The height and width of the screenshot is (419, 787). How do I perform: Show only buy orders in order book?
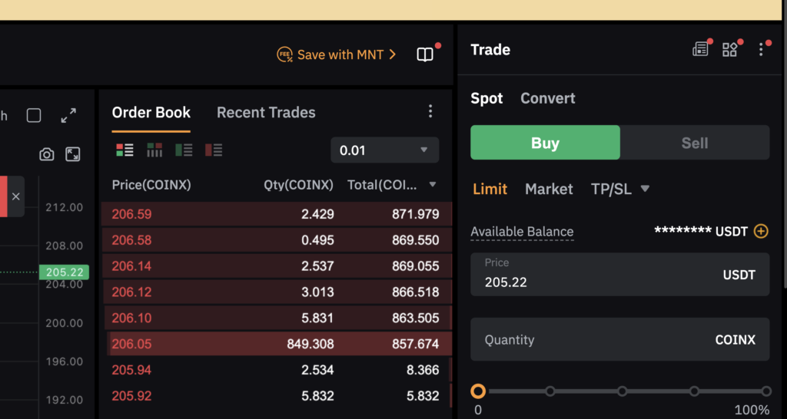(x=184, y=150)
